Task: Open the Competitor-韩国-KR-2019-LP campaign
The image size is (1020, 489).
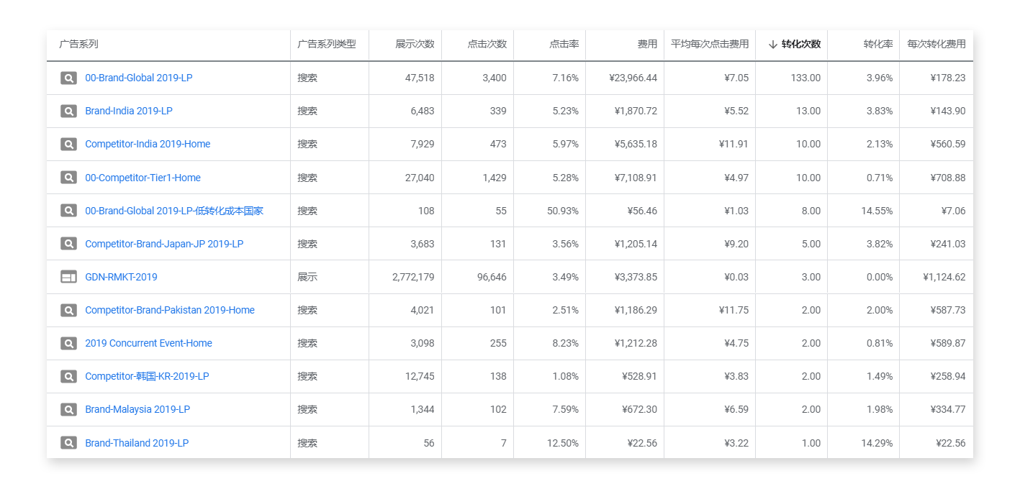Action: click(x=147, y=376)
